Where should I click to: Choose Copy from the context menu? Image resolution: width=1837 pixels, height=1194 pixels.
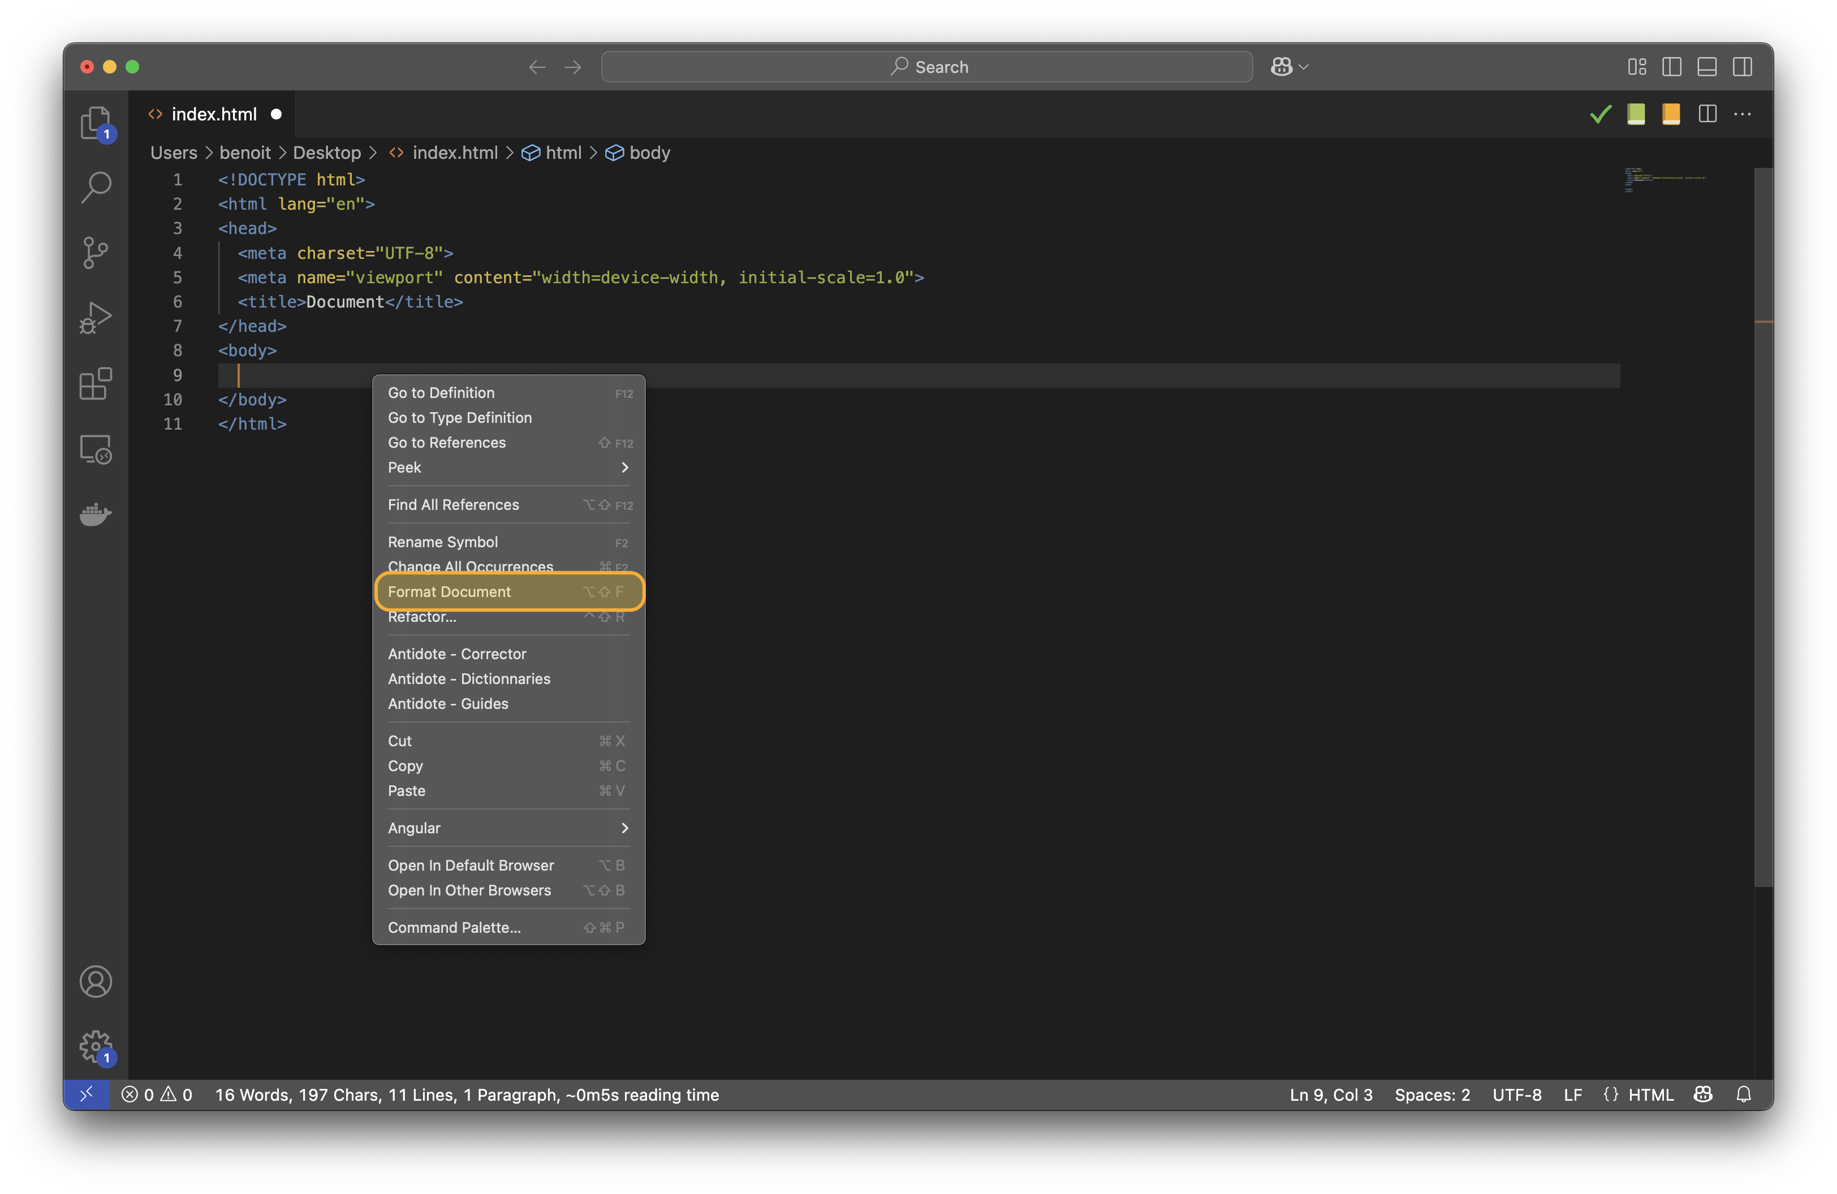pos(508,766)
